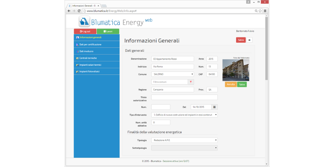This screenshot has width=334, height=167.
Task: Open the Tipologia dropdown showing Redazione A.P.E.
Action: [x=184, y=140]
